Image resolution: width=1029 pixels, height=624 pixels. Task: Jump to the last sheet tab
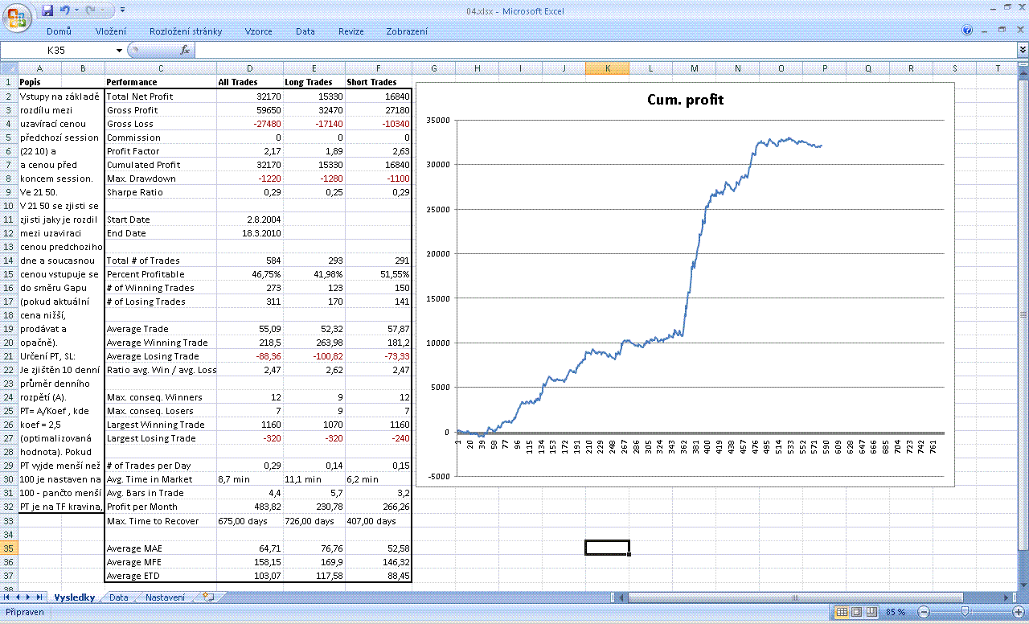coord(39,597)
